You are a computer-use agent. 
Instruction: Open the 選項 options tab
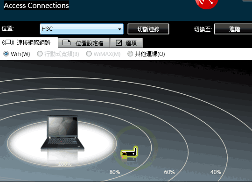[x=126, y=43]
